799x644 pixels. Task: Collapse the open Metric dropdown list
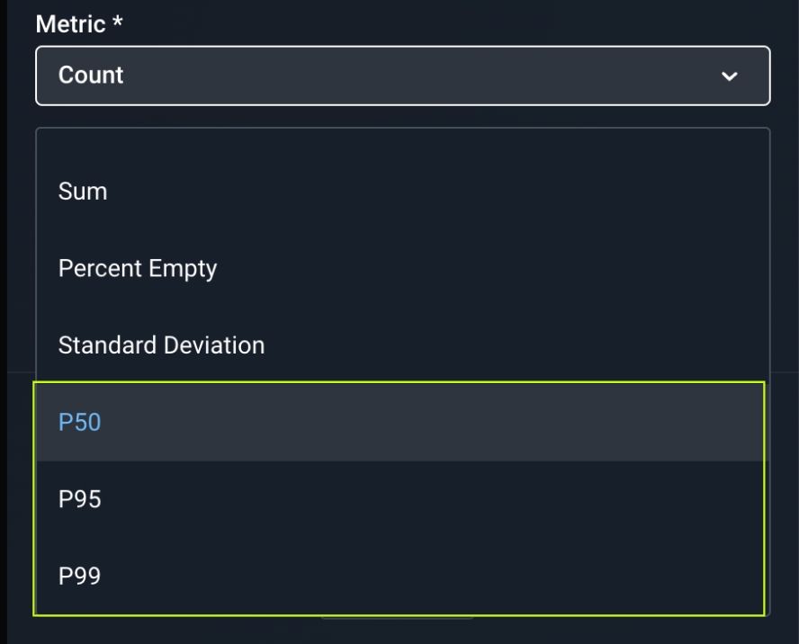[730, 76]
